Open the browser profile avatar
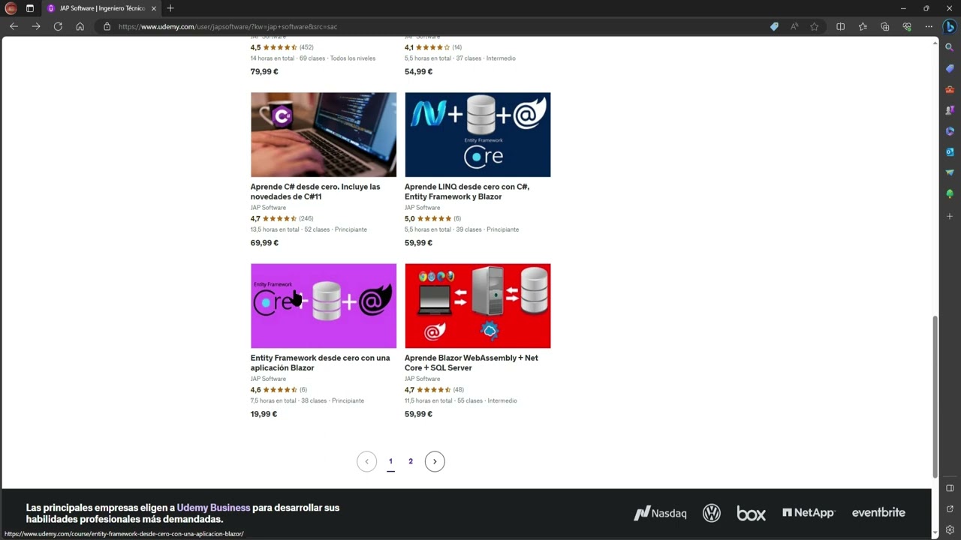This screenshot has width=961, height=540. pos(11,8)
